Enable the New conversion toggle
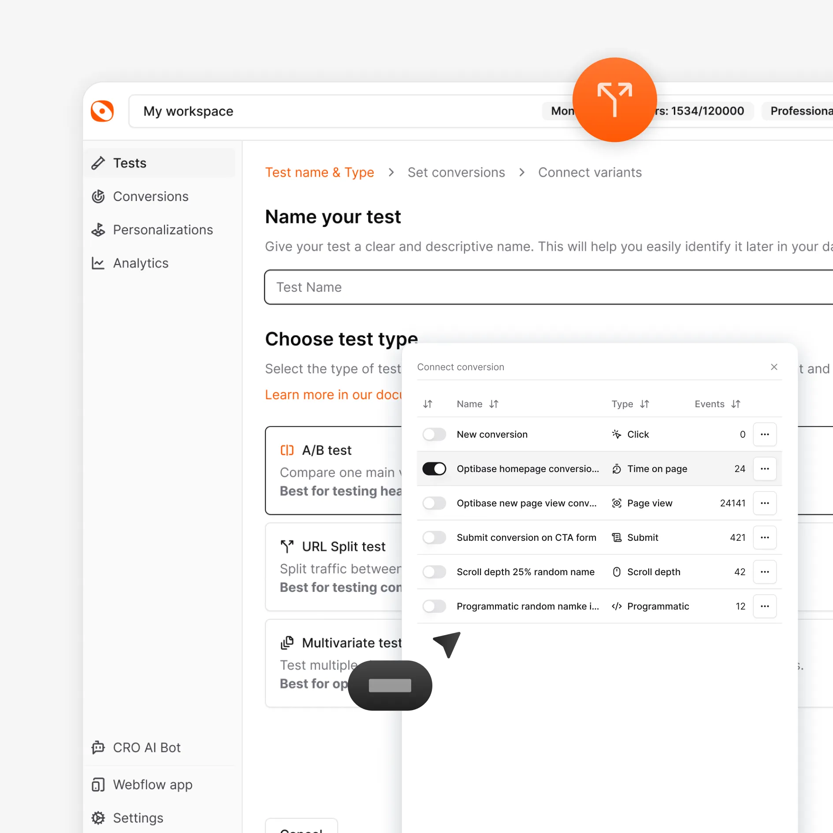Screen dimensions: 833x833 coord(434,434)
